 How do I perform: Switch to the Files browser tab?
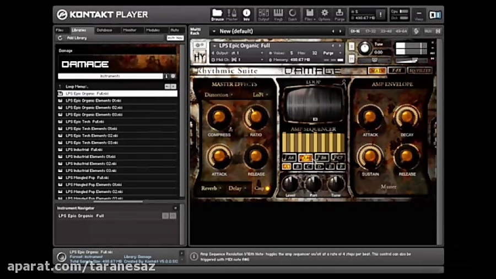pyautogui.click(x=60, y=30)
